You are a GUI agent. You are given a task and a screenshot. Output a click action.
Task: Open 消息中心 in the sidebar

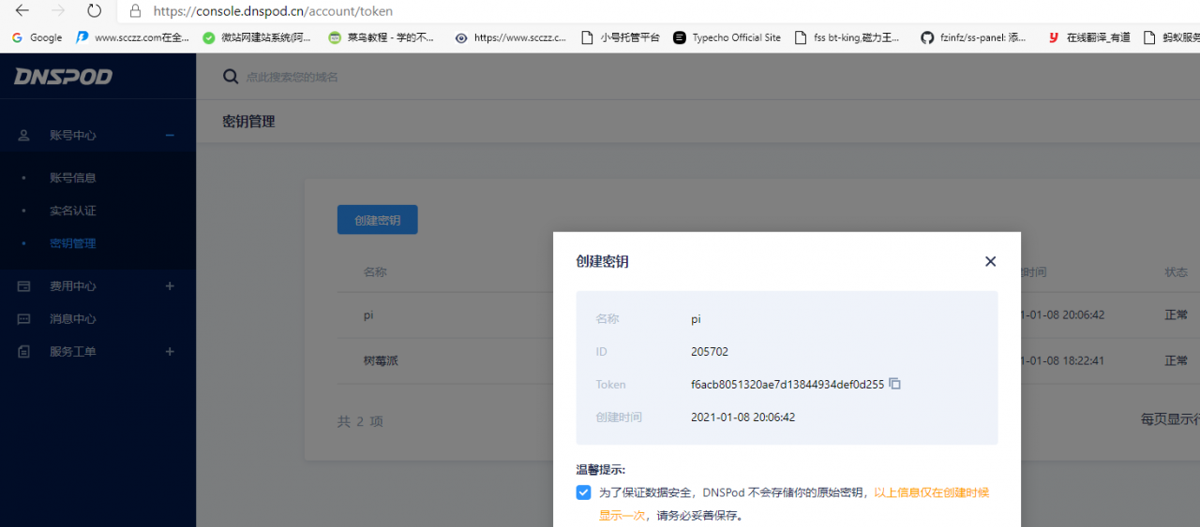73,318
